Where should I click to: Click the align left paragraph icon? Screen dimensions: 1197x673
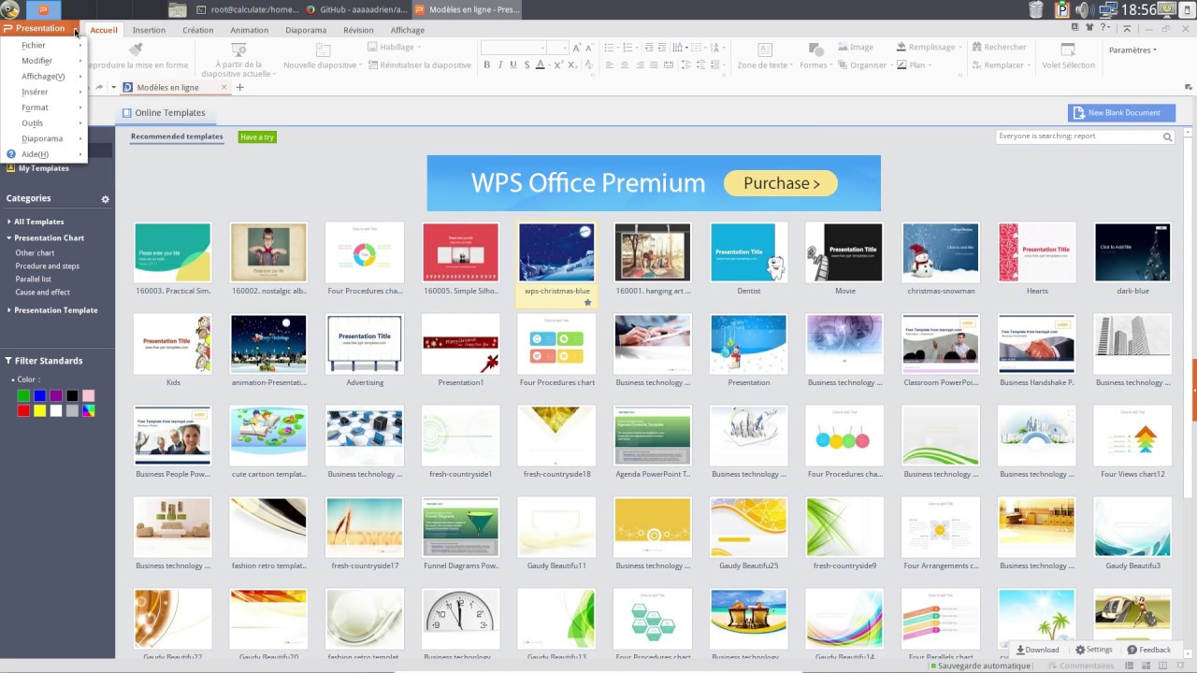click(610, 65)
